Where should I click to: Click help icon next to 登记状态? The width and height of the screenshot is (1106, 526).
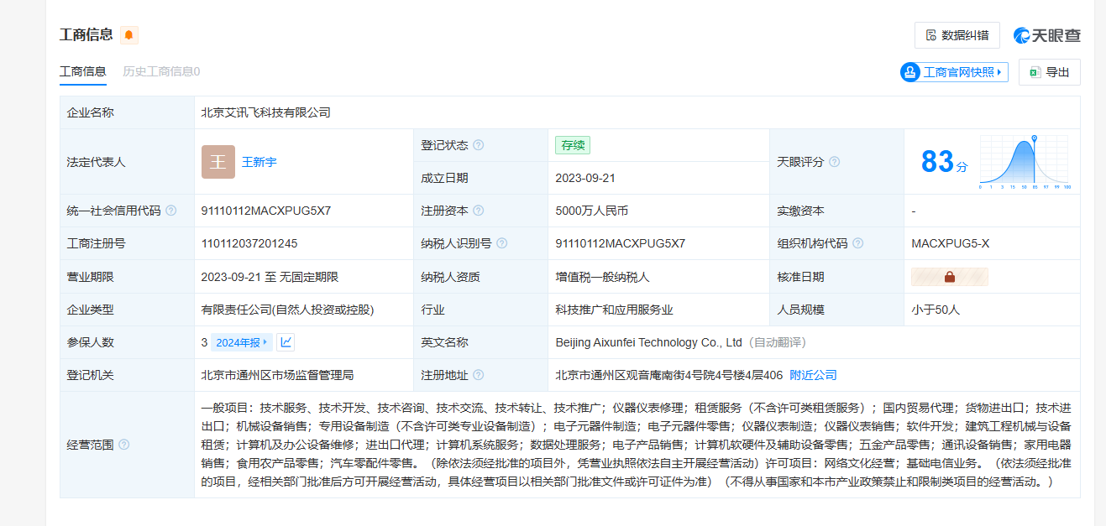tap(479, 145)
